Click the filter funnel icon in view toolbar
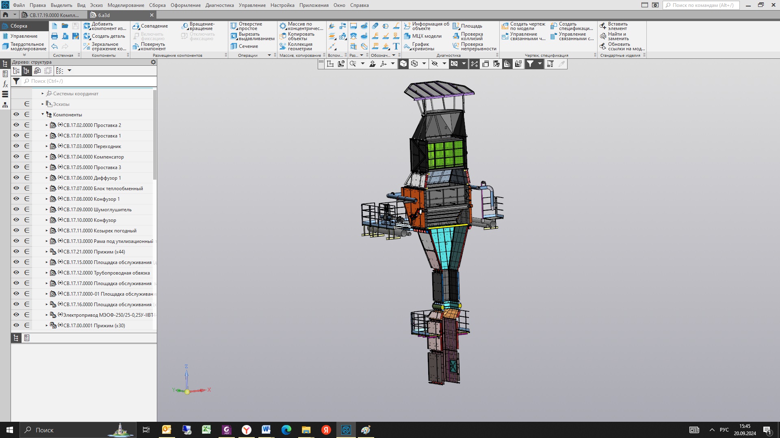780x438 pixels. tap(530, 64)
